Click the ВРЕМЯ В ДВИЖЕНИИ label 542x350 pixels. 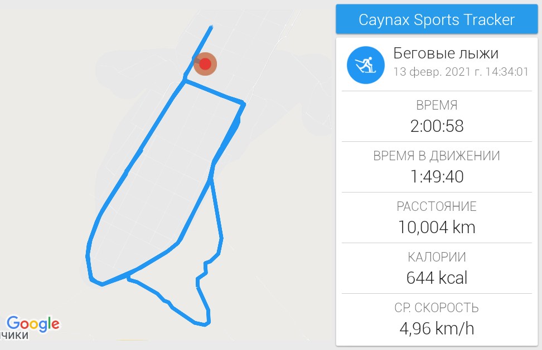pos(437,156)
